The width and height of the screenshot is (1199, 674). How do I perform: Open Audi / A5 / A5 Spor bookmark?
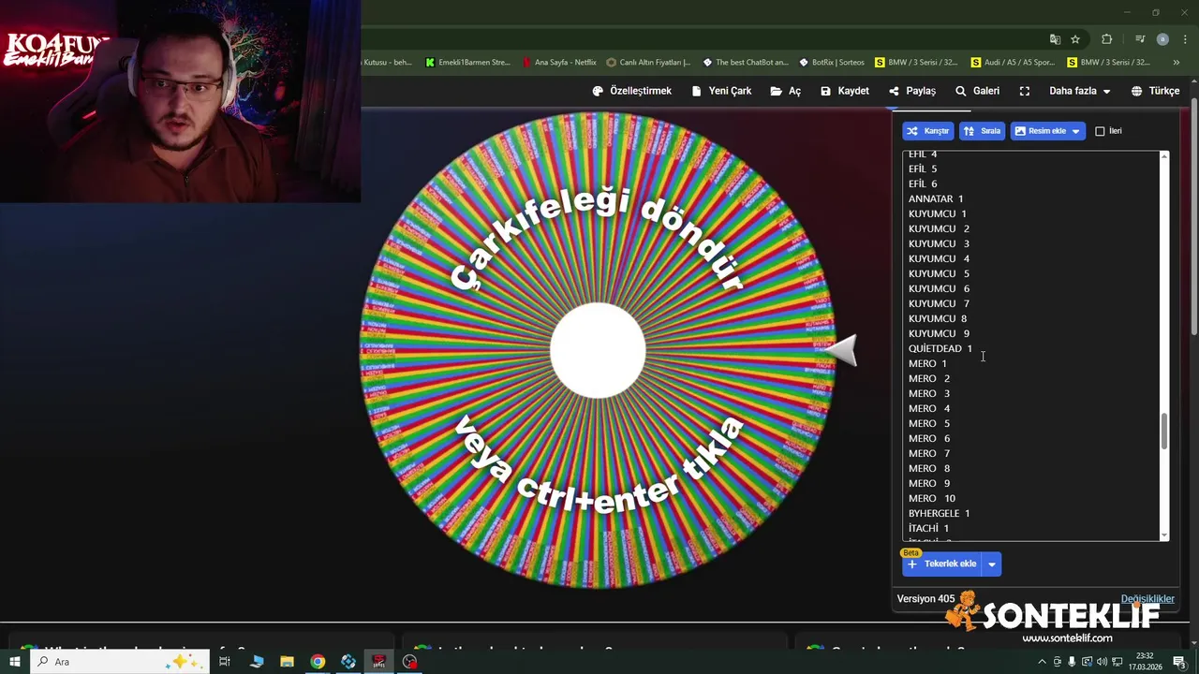(x=1013, y=63)
